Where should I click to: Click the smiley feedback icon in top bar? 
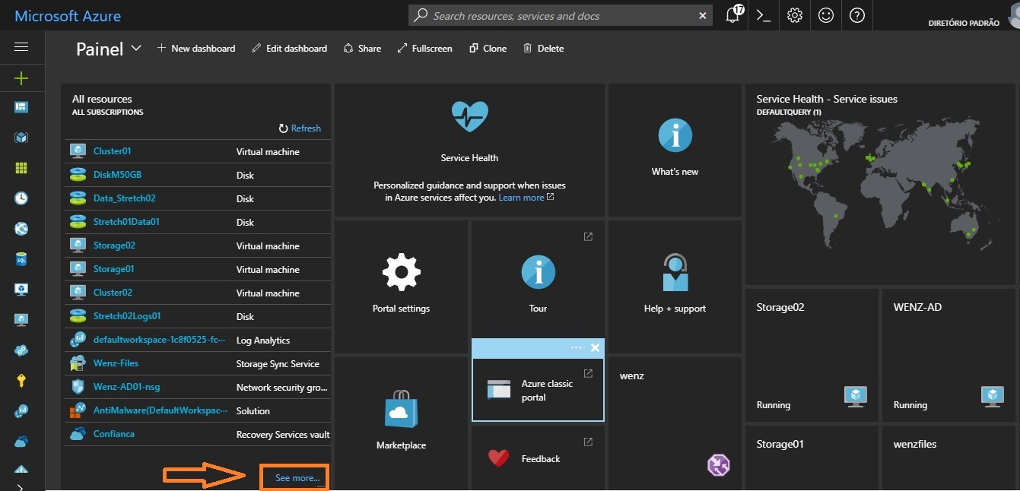[826, 15]
